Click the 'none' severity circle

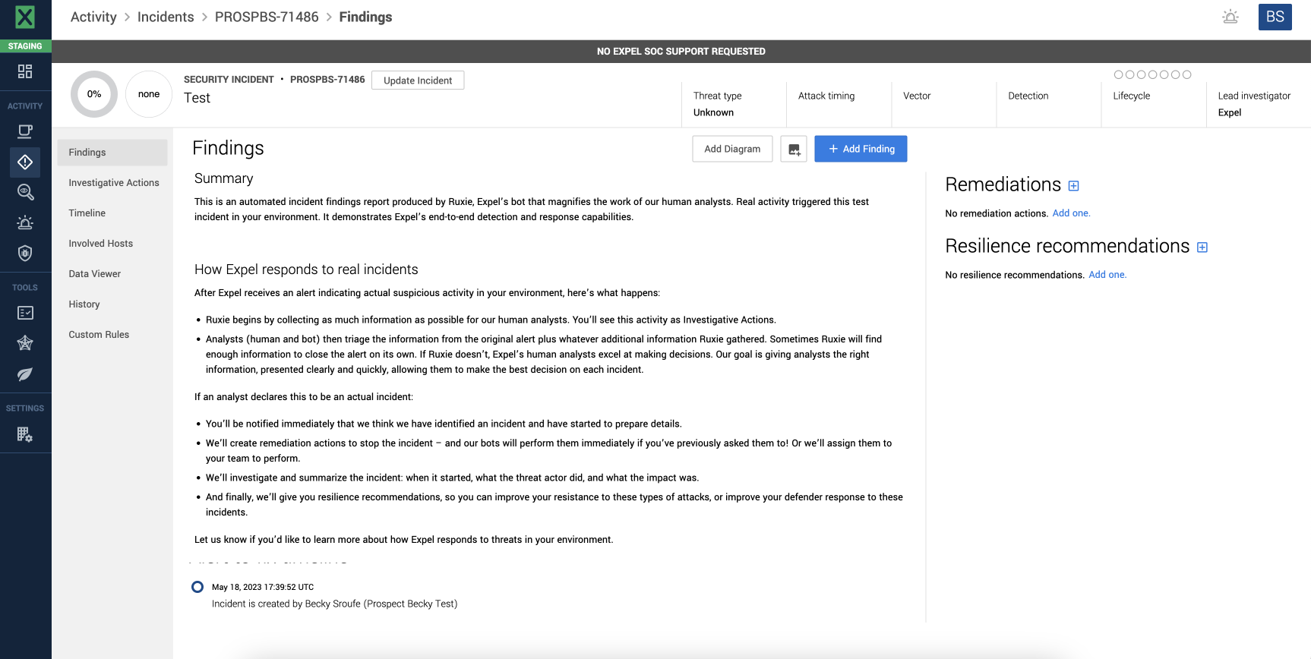point(149,94)
